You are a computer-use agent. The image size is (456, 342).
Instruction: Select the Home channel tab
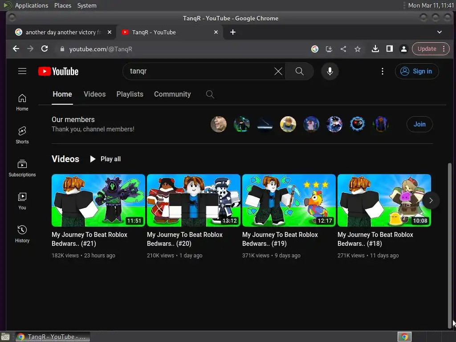pos(62,94)
